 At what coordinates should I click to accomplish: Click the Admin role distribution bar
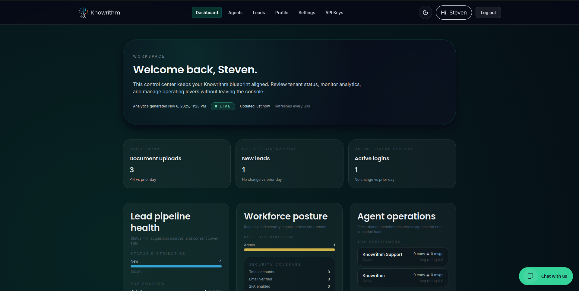(x=289, y=250)
